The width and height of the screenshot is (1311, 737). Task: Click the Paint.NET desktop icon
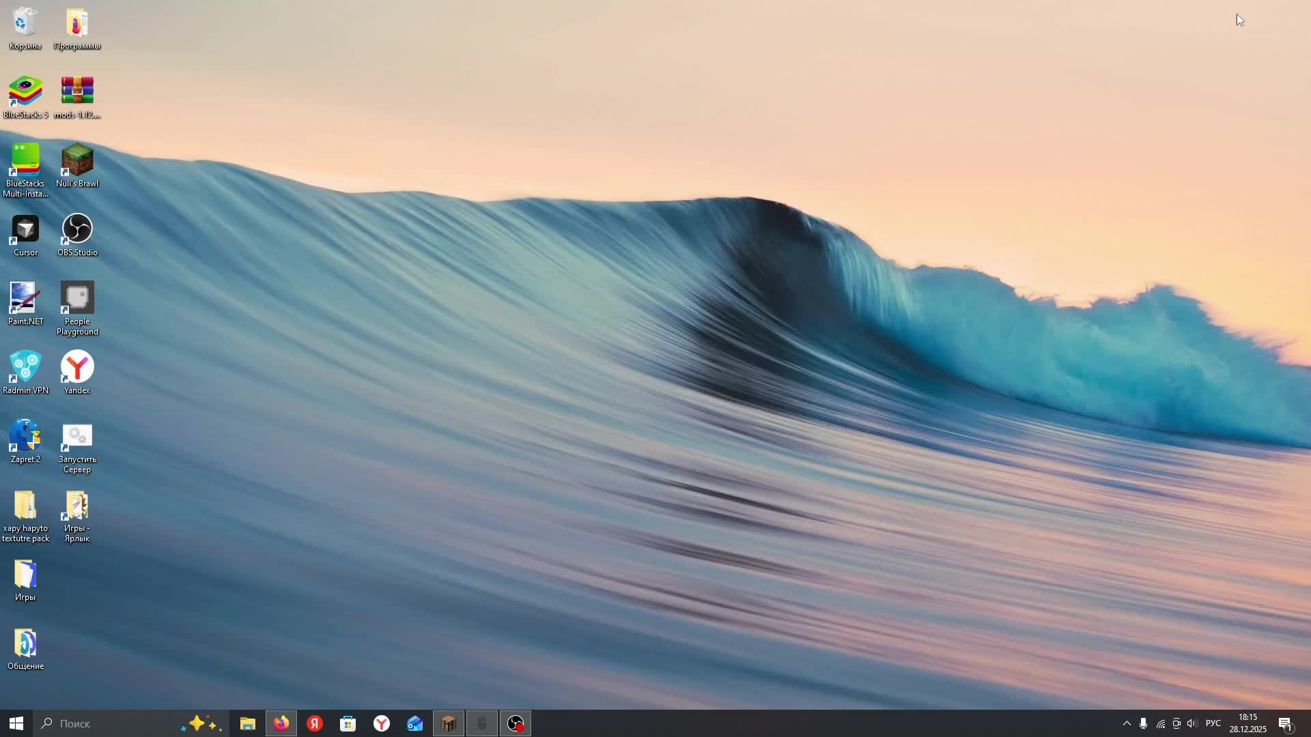(x=25, y=299)
